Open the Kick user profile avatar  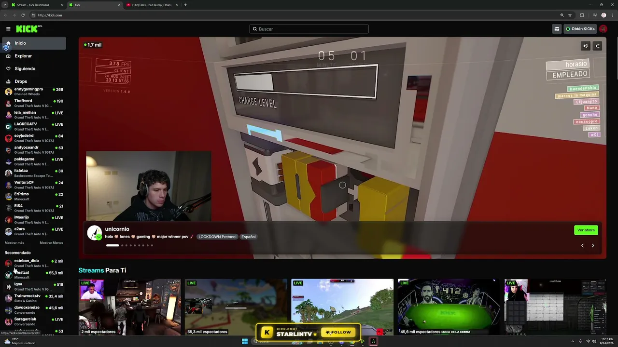[603, 29]
